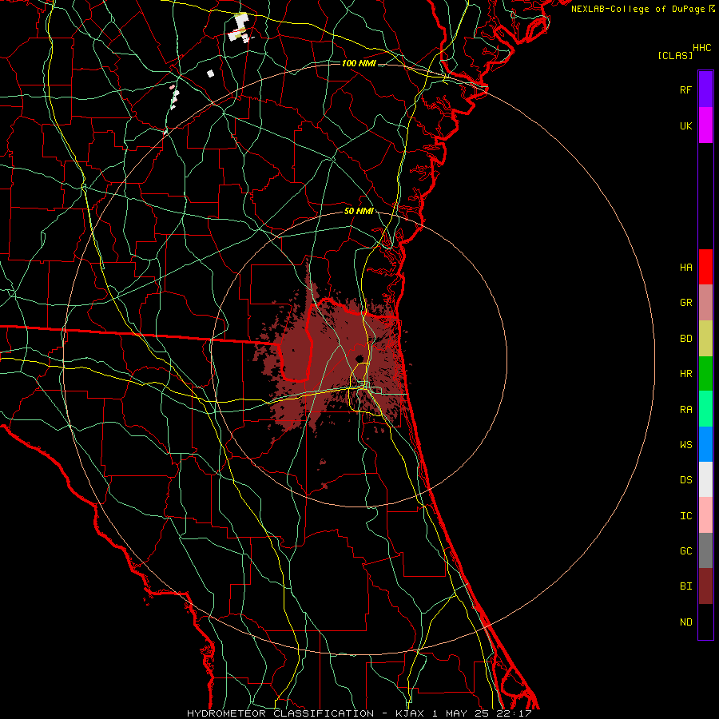719x719 pixels.
Task: Pick the RA light green legend swatch
Action: click(x=705, y=409)
